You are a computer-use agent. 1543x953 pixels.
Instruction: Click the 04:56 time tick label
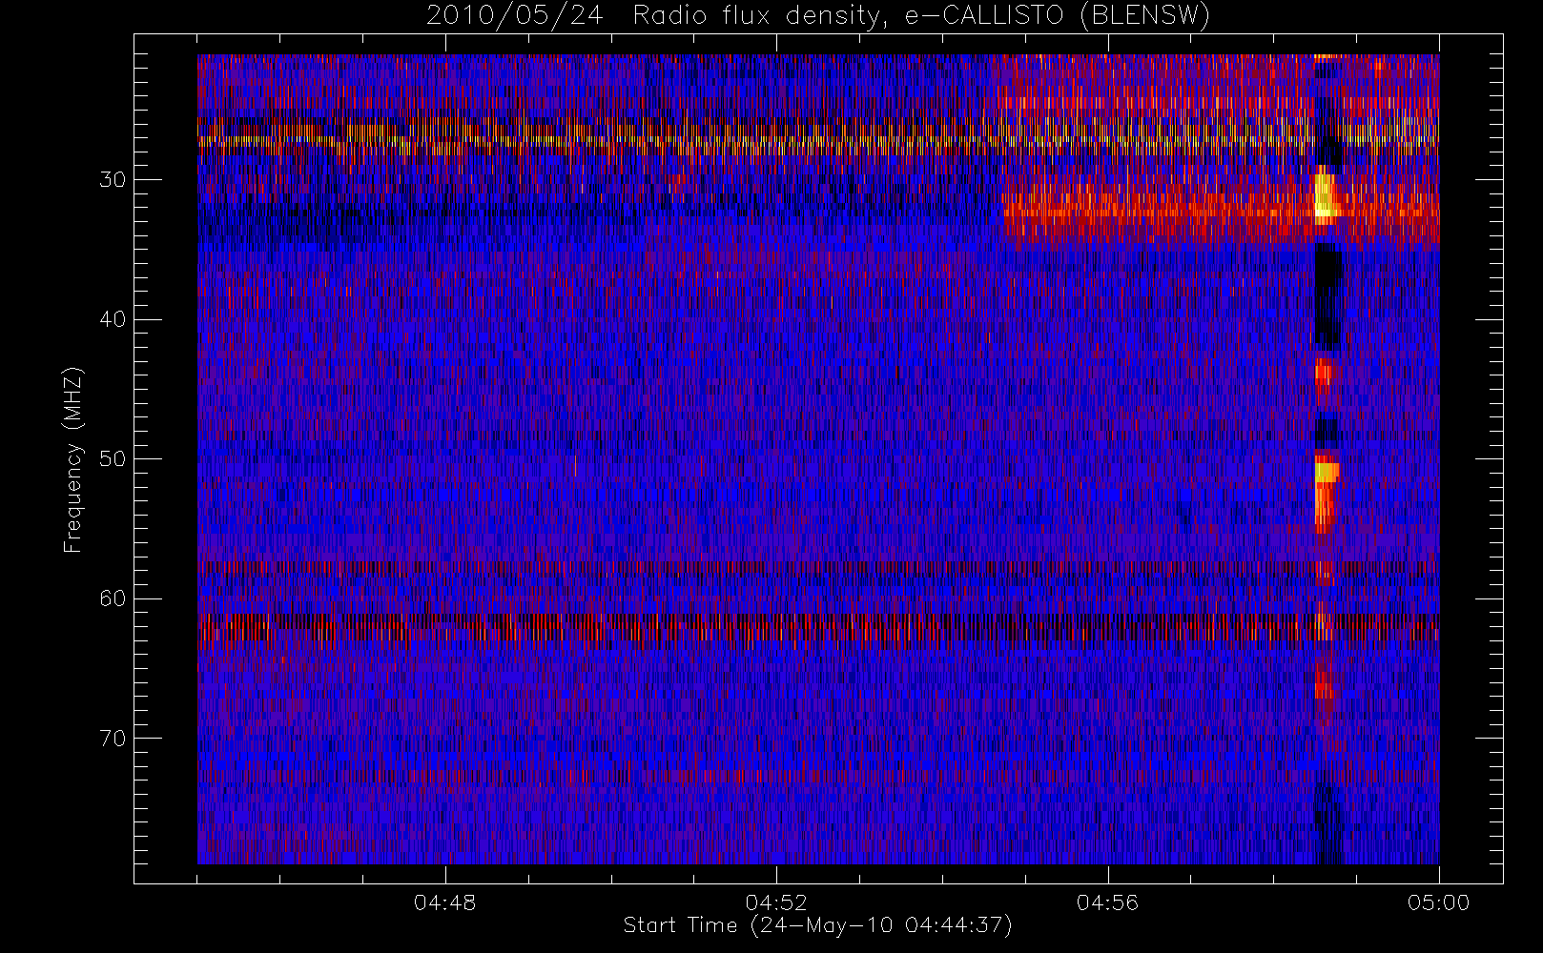(x=1107, y=902)
